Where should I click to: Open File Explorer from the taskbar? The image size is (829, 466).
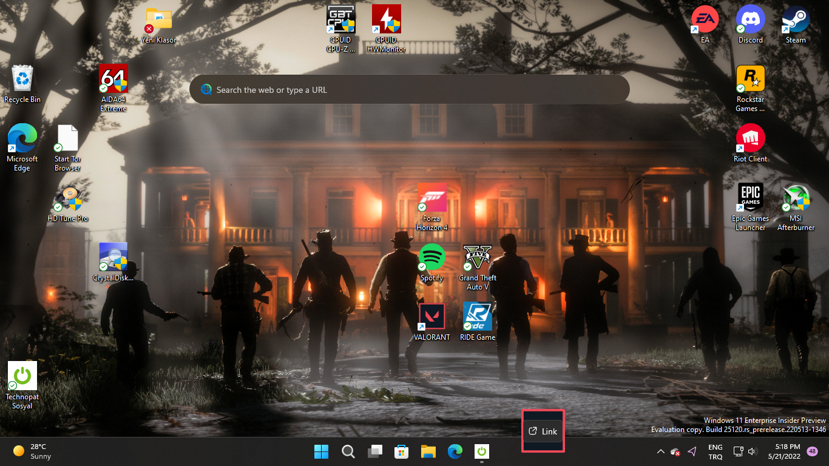[428, 451]
